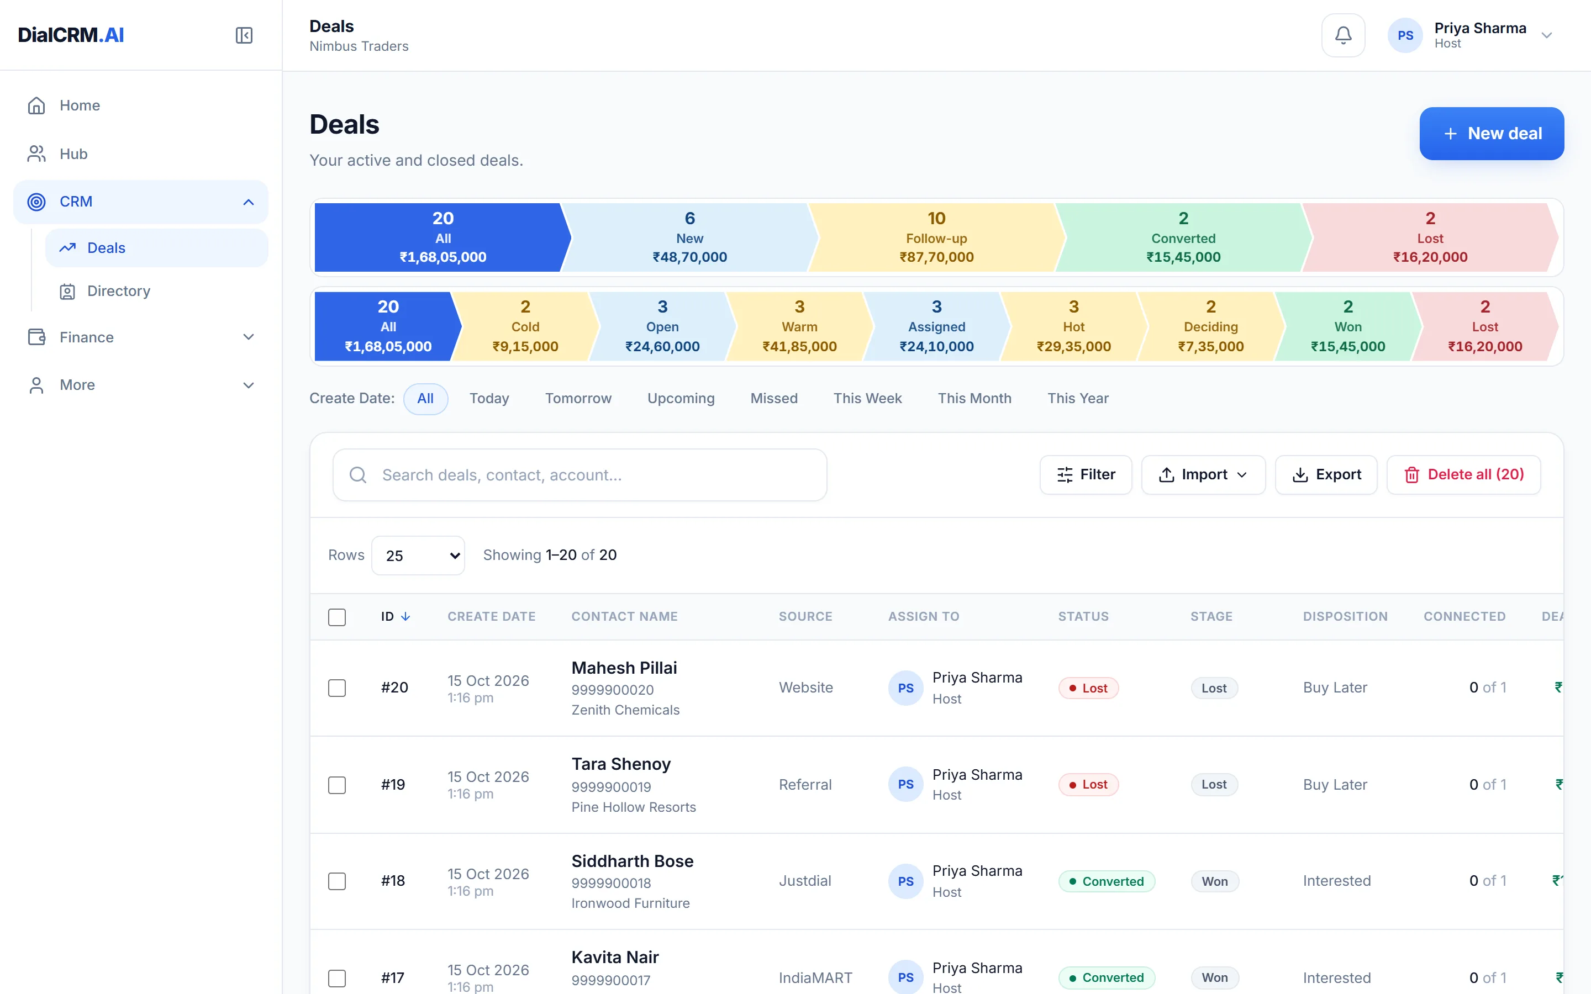Click the Directory contact-book icon

[x=67, y=291]
